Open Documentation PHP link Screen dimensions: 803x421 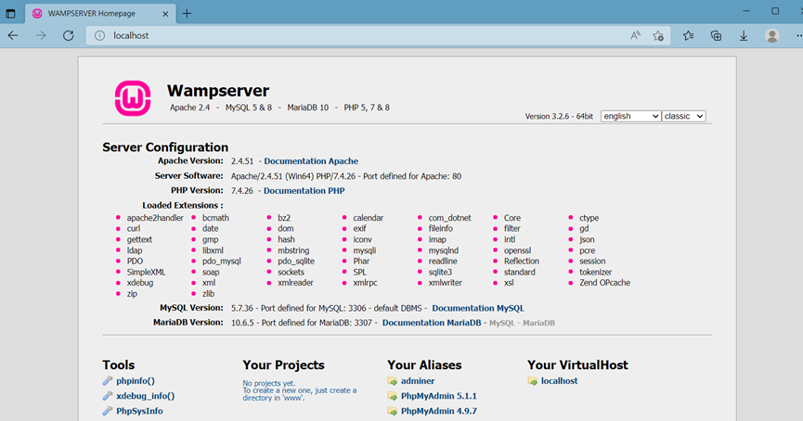[304, 191]
